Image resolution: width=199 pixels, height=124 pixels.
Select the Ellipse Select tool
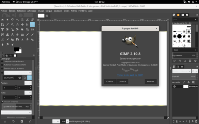(x=7, y=20)
